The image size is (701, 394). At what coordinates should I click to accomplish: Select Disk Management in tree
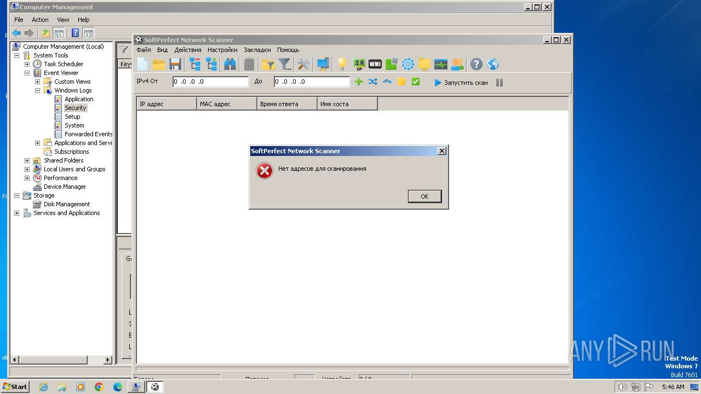click(x=67, y=204)
